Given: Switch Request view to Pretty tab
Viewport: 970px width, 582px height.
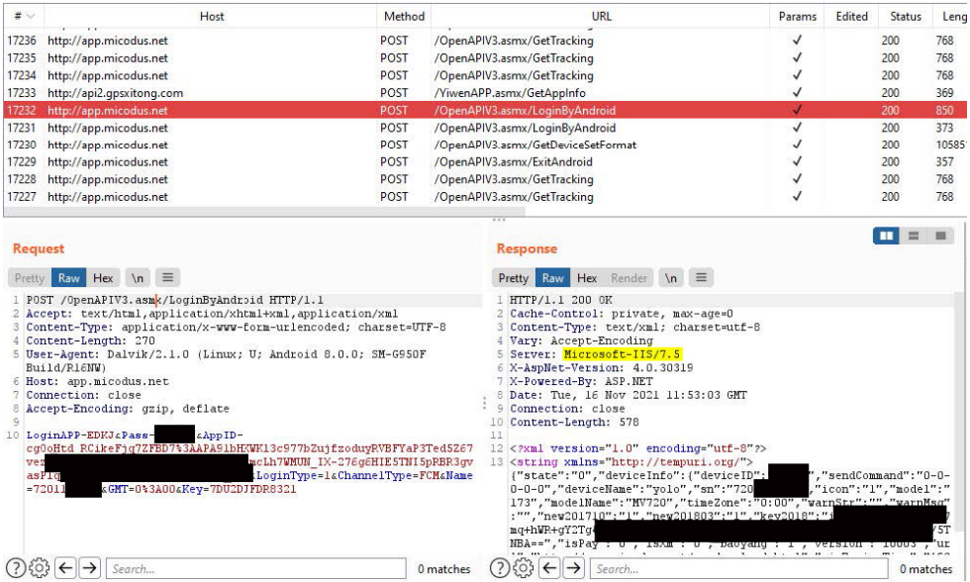Looking at the screenshot, I should click(x=30, y=278).
